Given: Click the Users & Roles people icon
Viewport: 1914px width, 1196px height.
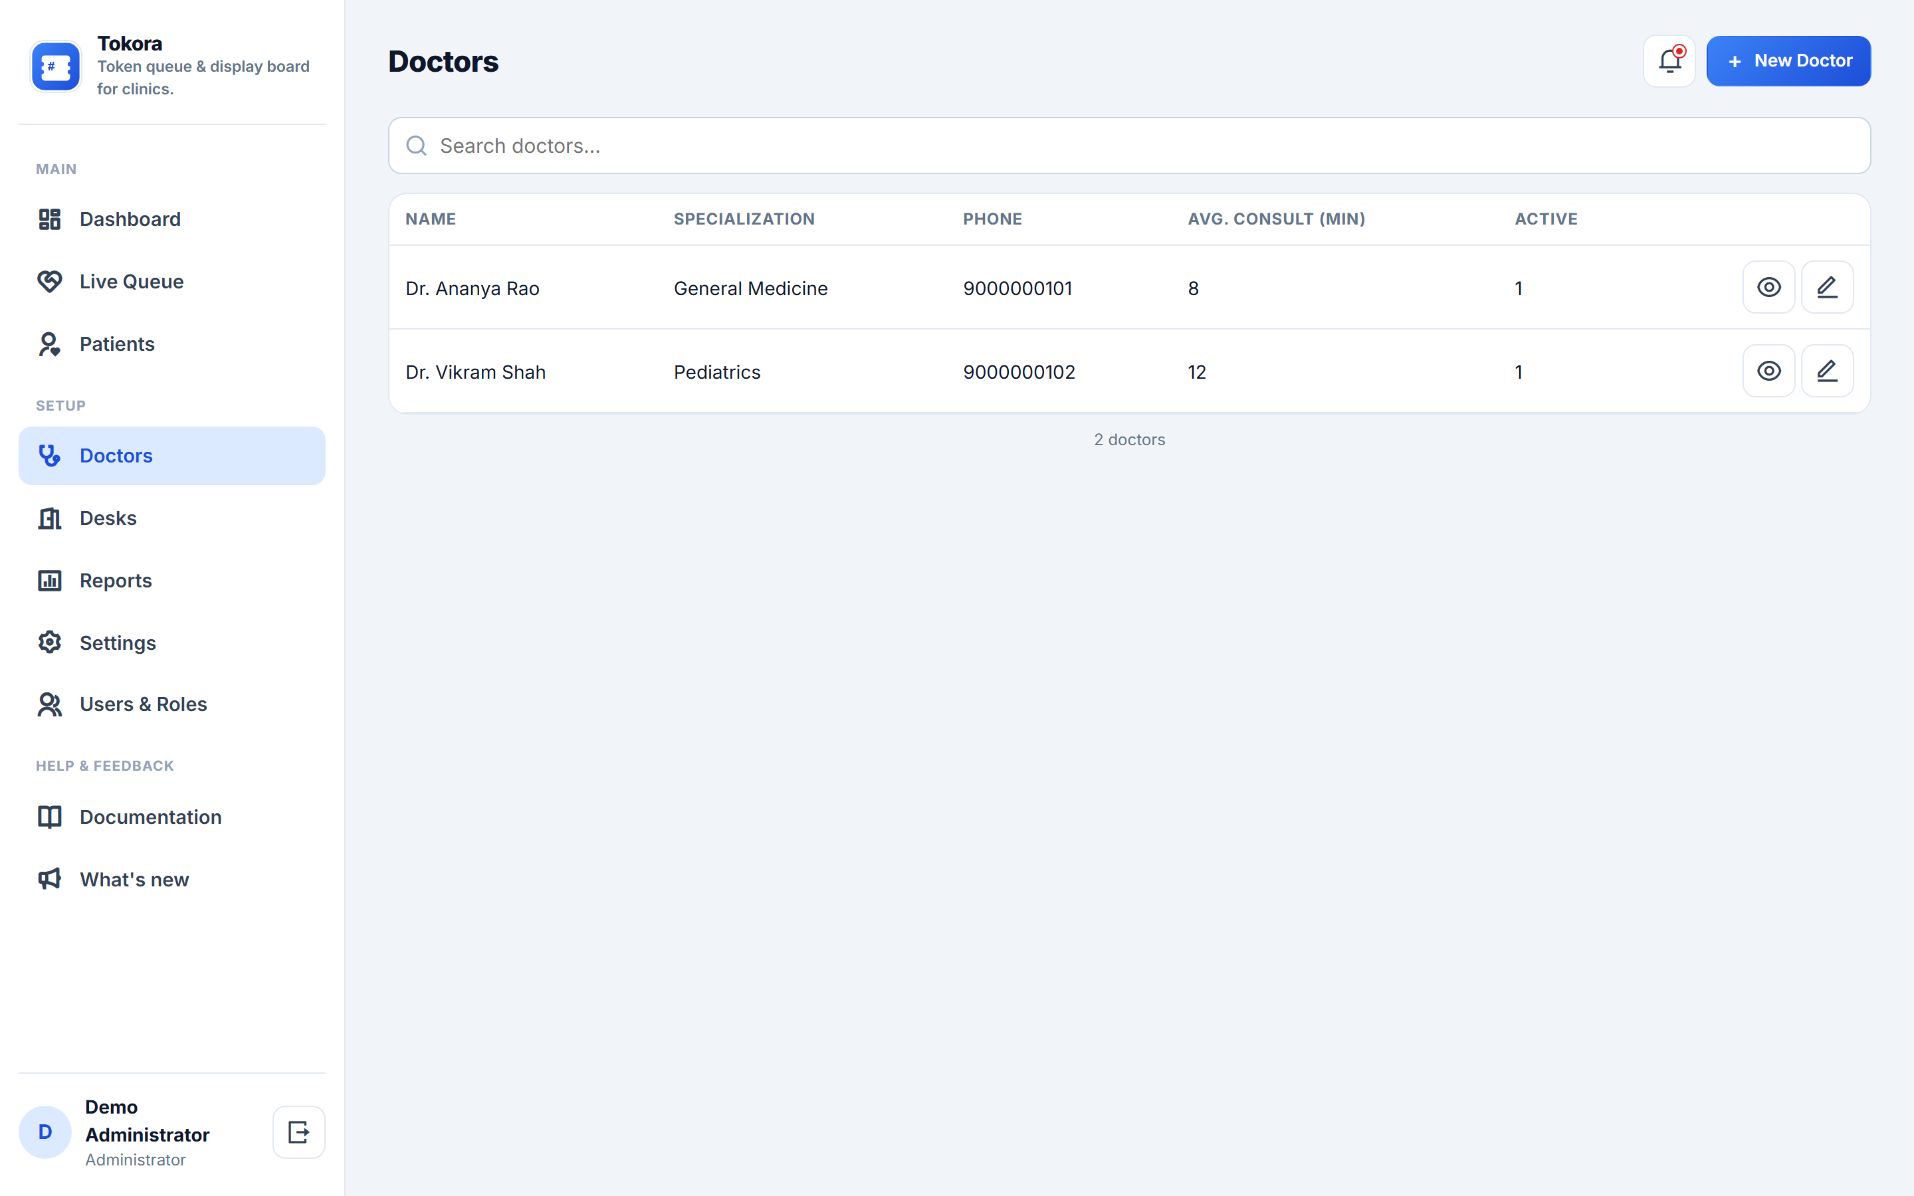Looking at the screenshot, I should (x=50, y=705).
